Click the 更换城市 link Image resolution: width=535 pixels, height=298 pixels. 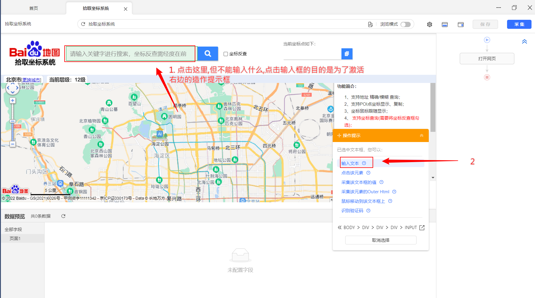click(x=31, y=80)
